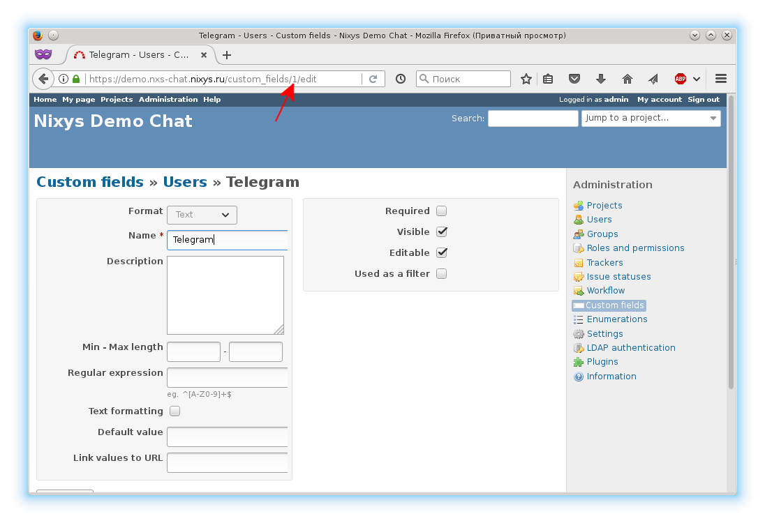This screenshot has height=523, width=765.
Task: Click the Redmine Search input box
Action: tap(533, 119)
